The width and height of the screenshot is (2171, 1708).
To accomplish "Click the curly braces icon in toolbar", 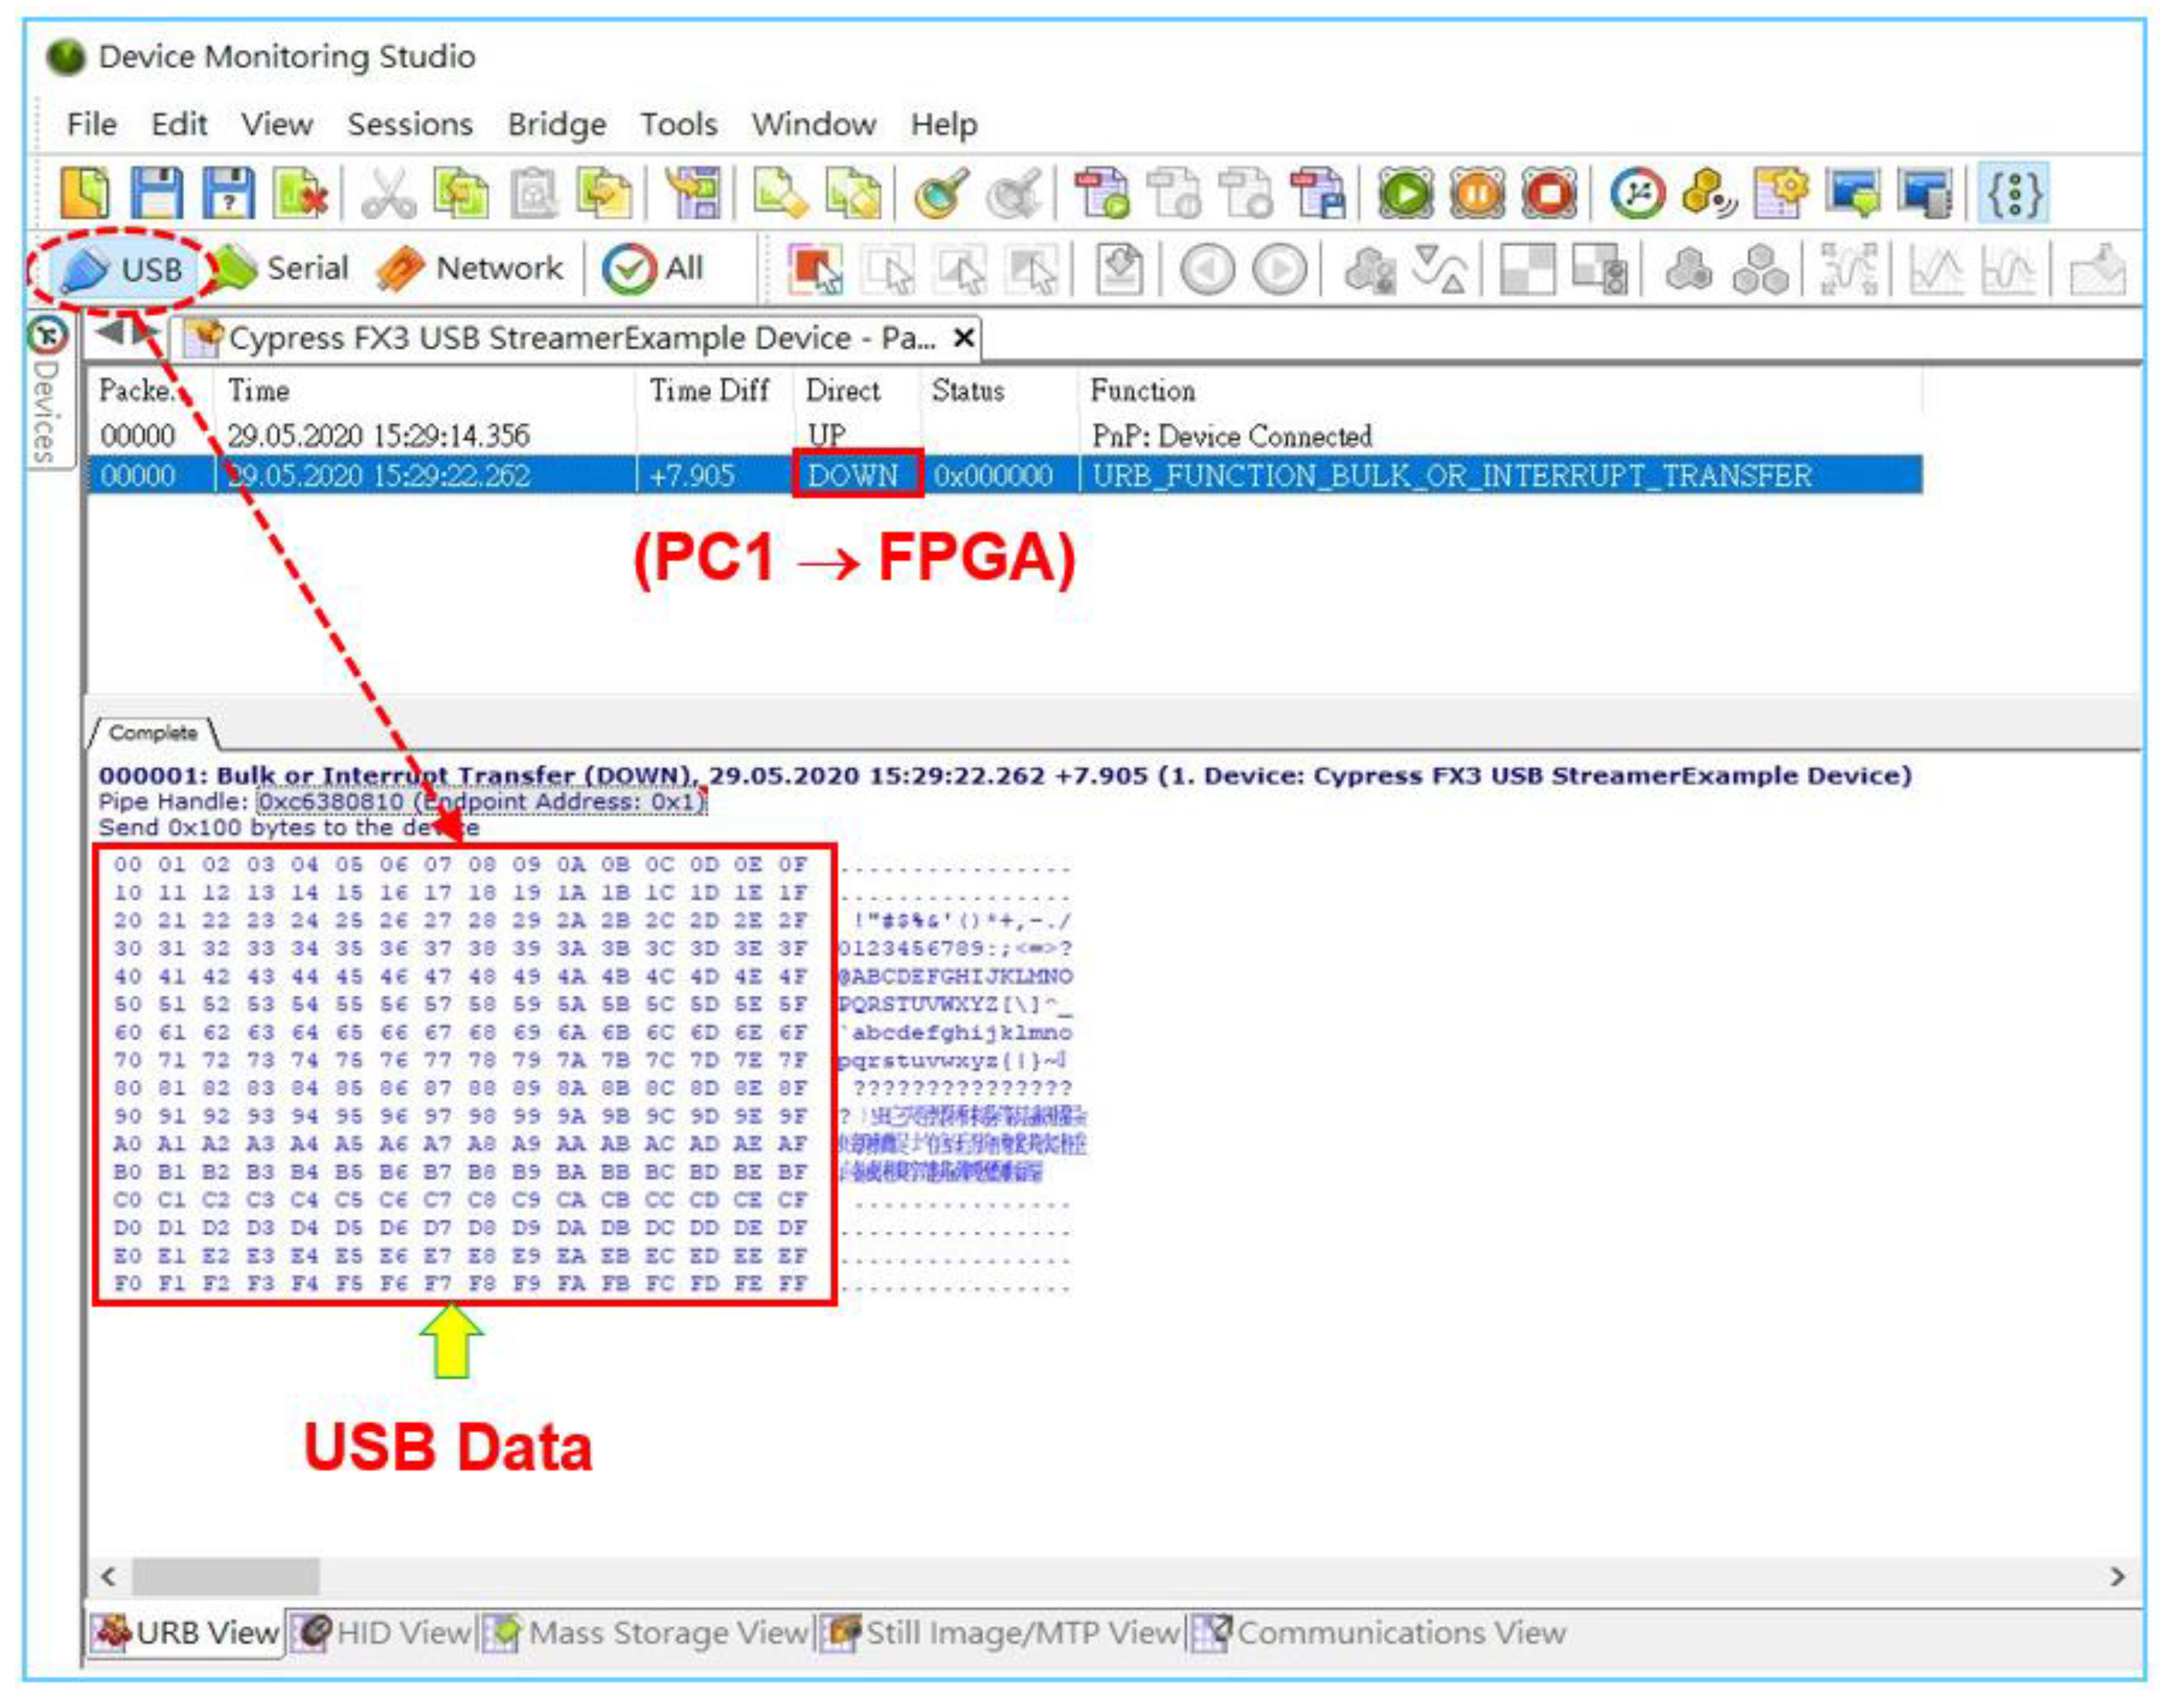I will (x=2014, y=193).
